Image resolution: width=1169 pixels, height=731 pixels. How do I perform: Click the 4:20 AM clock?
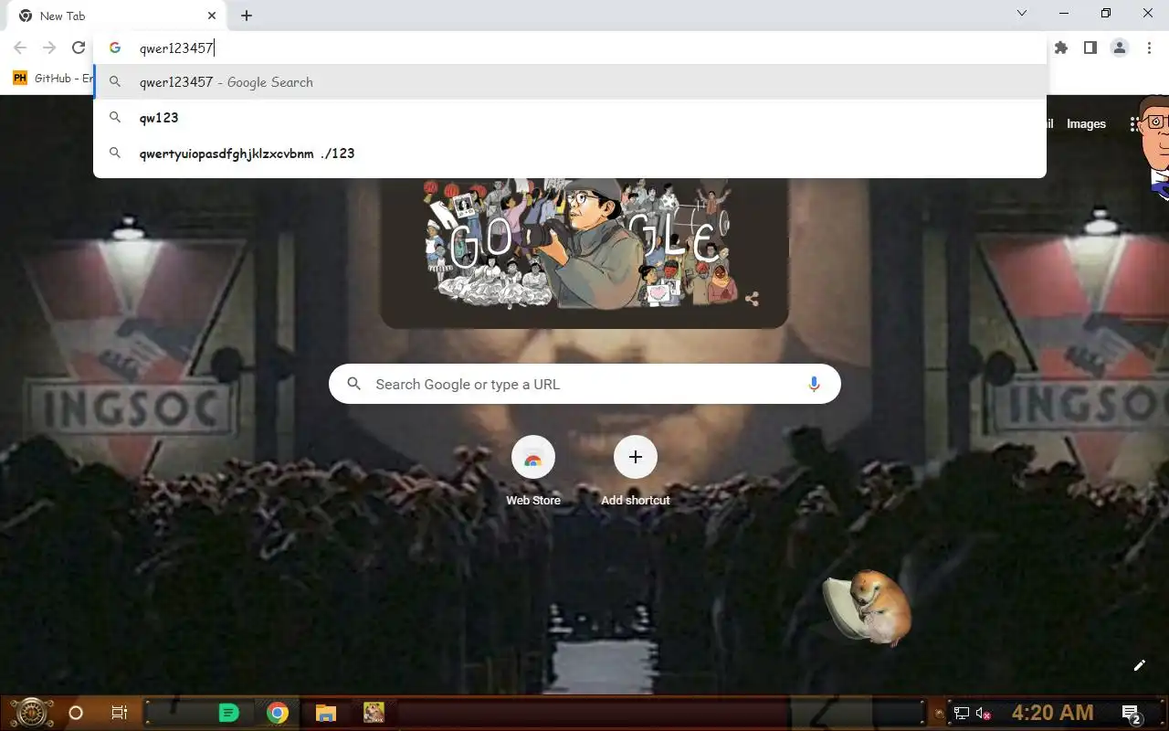tap(1052, 713)
